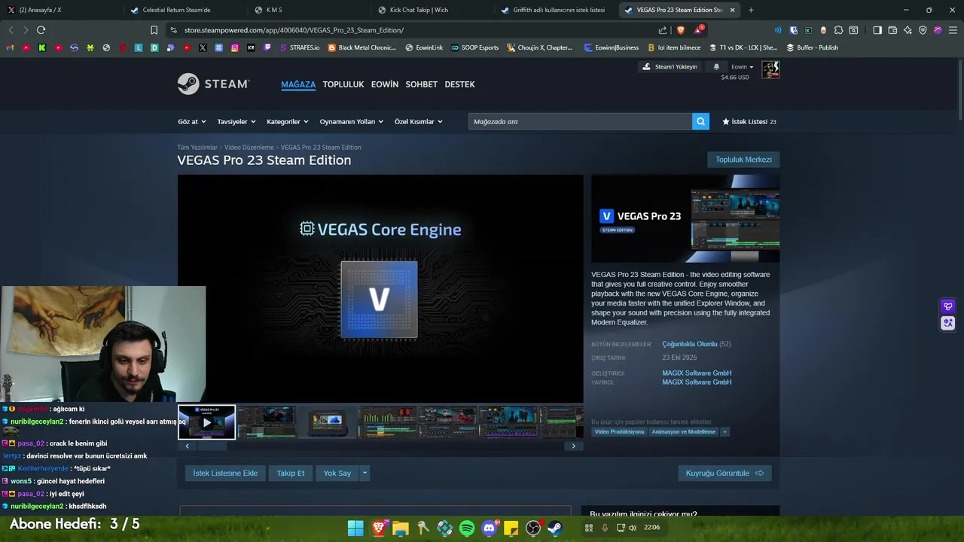Image resolution: width=964 pixels, height=542 pixels.
Task: Open the DESTEK support menu
Action: pyautogui.click(x=459, y=84)
